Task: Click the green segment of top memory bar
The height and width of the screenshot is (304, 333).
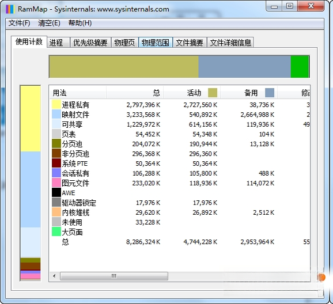Action: 300,67
